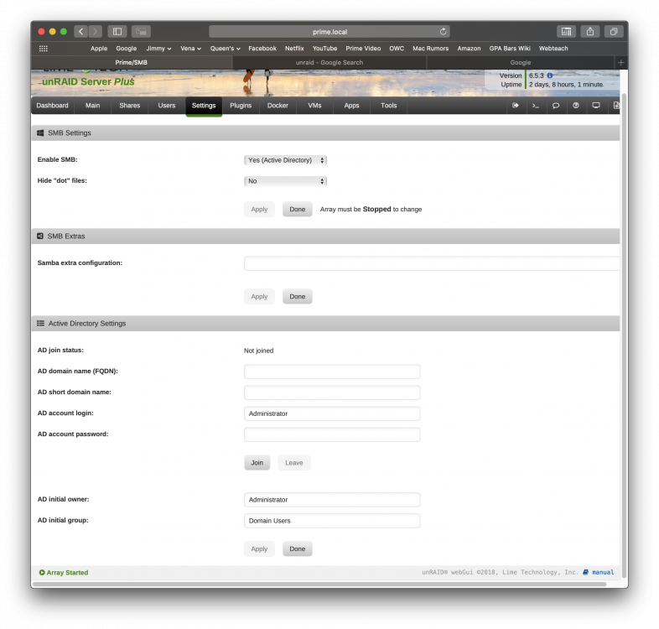Click the Array Started status icon
The image size is (659, 629).
[x=42, y=572]
